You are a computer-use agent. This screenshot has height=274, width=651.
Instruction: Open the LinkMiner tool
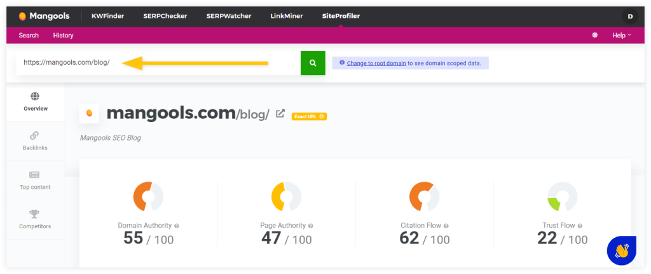287,16
